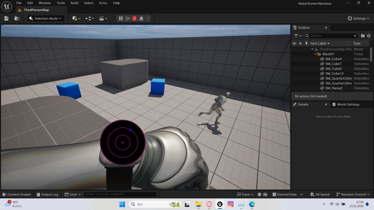This screenshot has height=210, width=374.
Task: Click the trace snapshot icon before Derived Data
Action: coord(265,195)
